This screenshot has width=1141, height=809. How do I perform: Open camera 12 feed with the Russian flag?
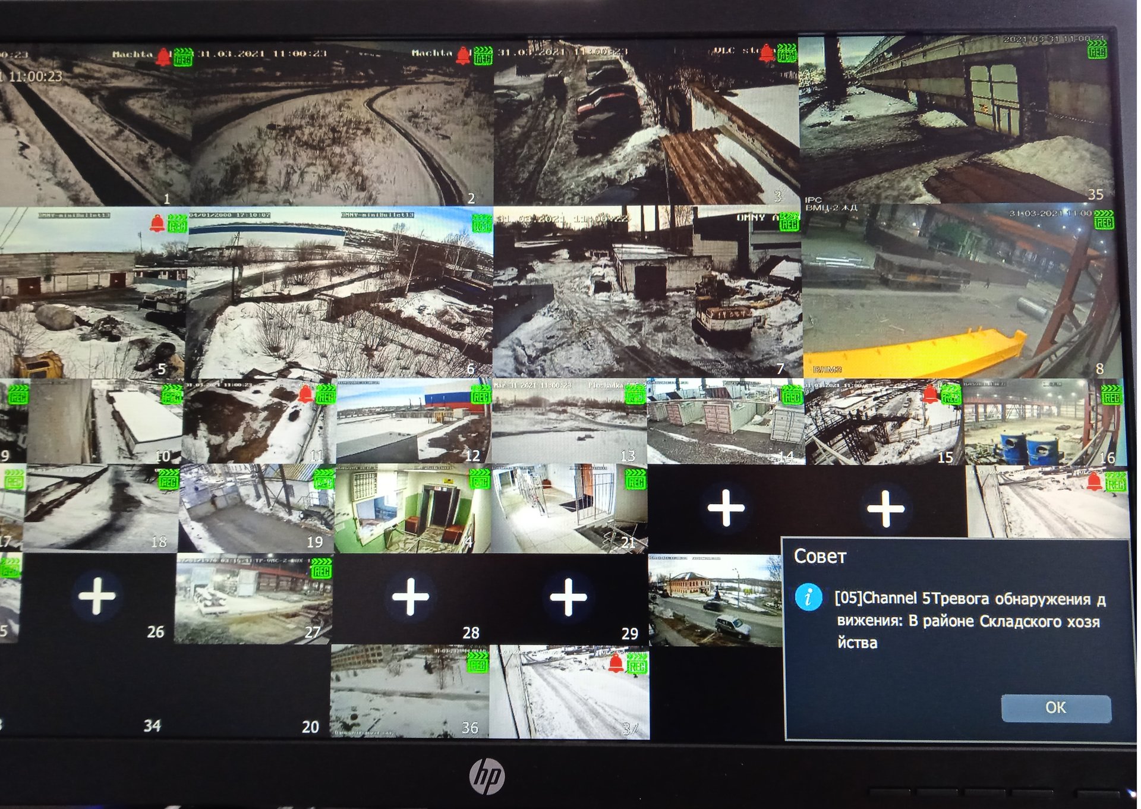pos(413,423)
